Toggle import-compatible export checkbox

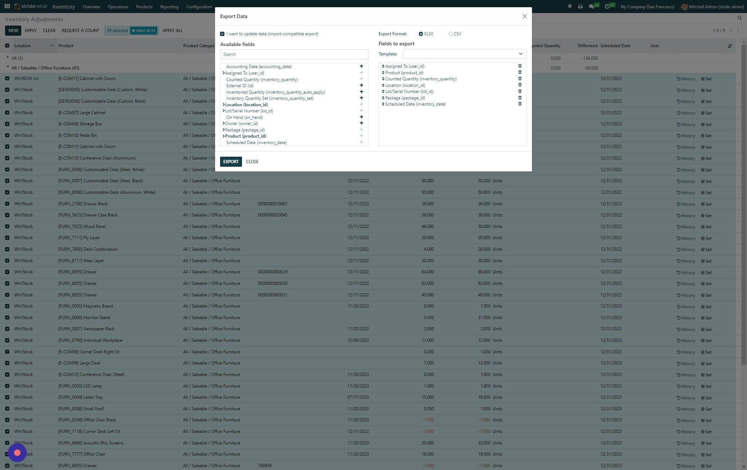[222, 34]
